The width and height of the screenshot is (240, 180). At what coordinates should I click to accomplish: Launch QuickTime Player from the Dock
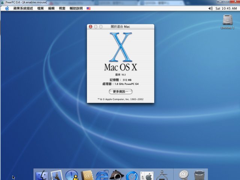132,175
